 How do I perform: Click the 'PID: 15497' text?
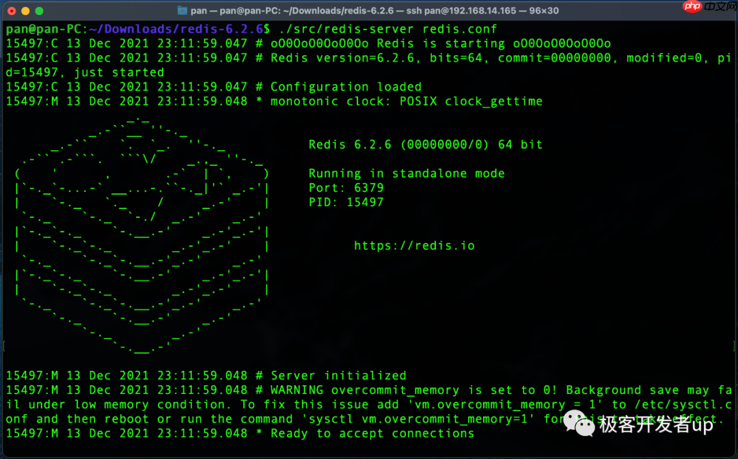346,203
